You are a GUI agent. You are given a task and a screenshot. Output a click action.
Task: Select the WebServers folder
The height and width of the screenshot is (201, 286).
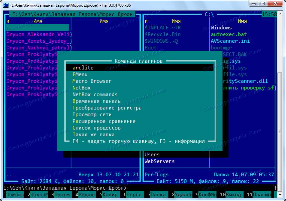point(160,161)
